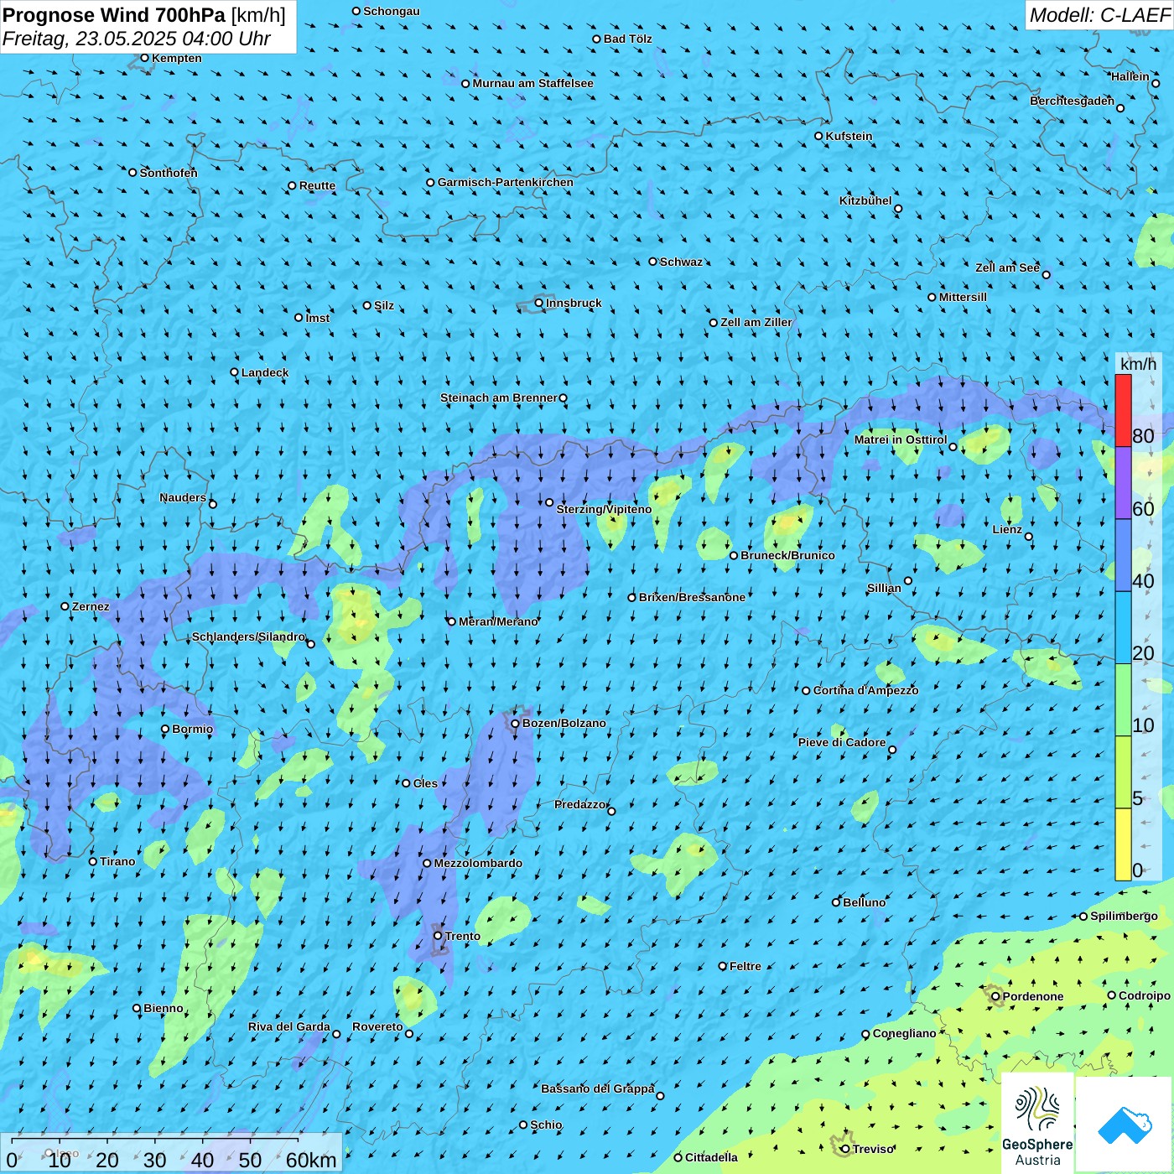Click the Bassano del Grappa label
This screenshot has height=1174, width=1174.
tap(598, 1088)
